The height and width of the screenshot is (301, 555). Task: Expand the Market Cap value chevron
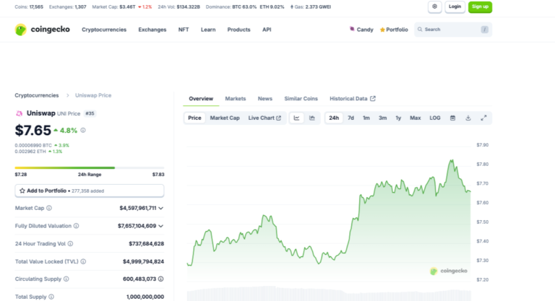point(161,209)
